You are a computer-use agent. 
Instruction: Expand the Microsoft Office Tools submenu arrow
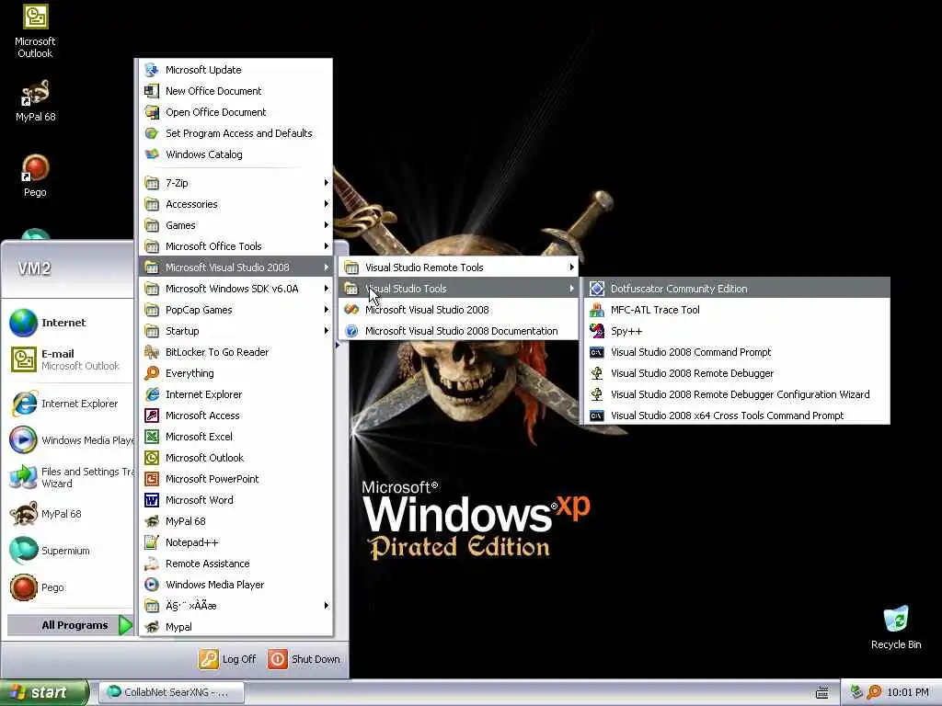pos(326,246)
